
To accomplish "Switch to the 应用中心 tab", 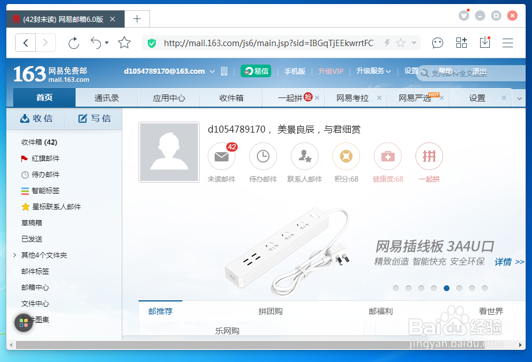I will [x=169, y=98].
